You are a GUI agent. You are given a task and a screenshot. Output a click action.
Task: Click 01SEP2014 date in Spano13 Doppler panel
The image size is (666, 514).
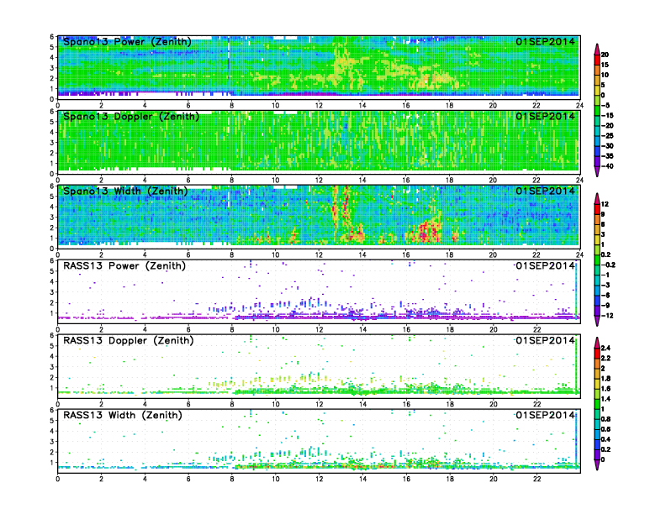(546, 116)
